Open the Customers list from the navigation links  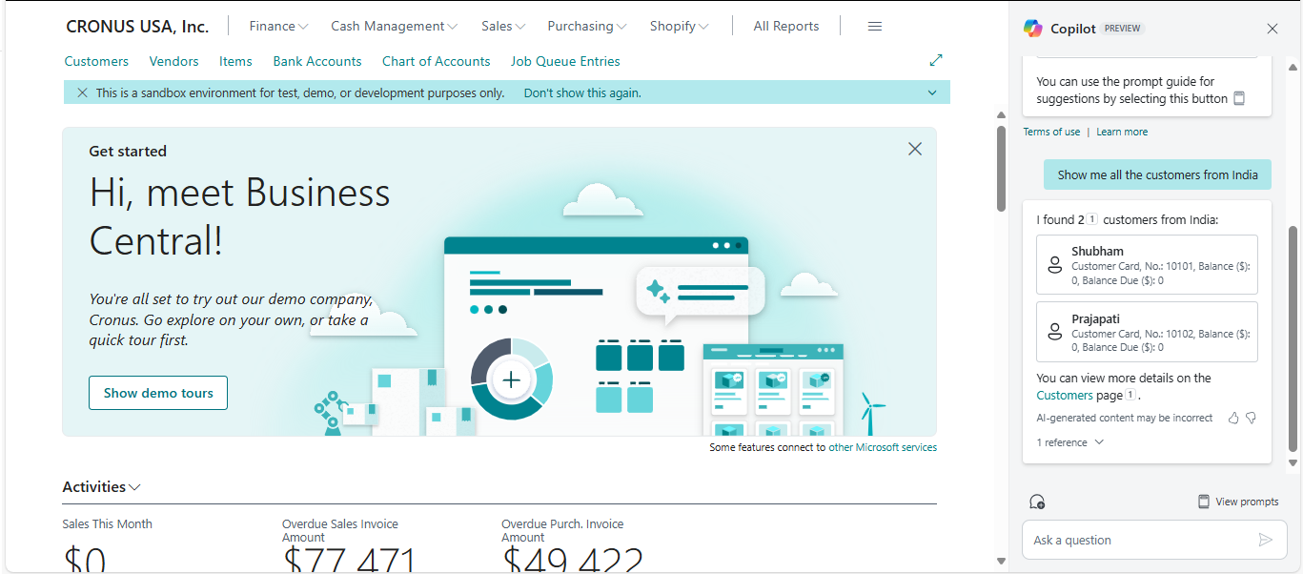point(96,61)
